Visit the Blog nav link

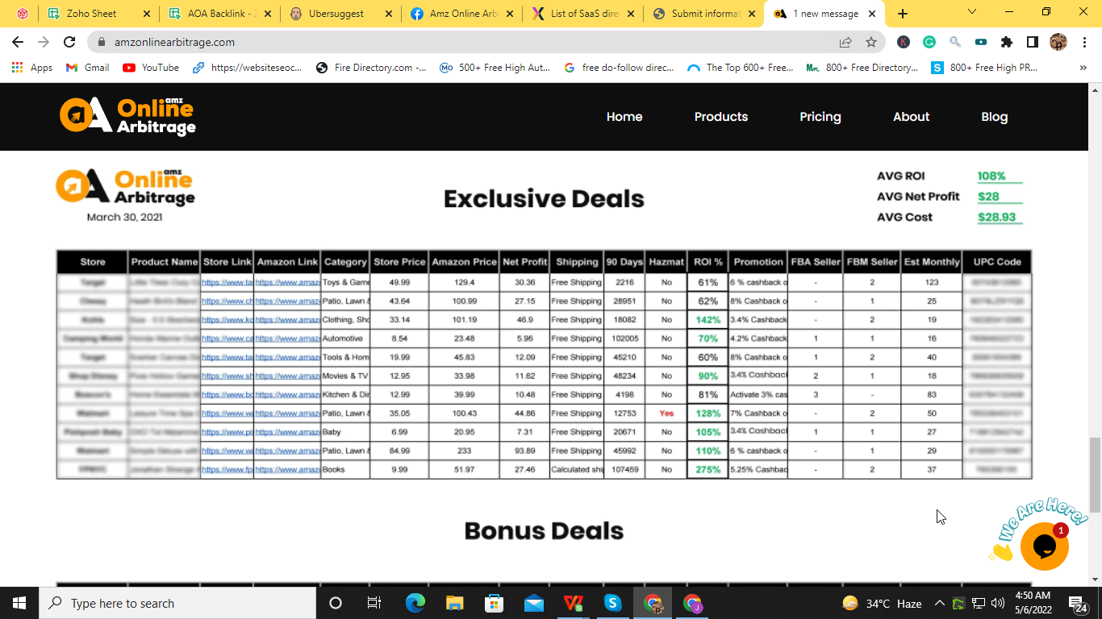[x=995, y=117]
